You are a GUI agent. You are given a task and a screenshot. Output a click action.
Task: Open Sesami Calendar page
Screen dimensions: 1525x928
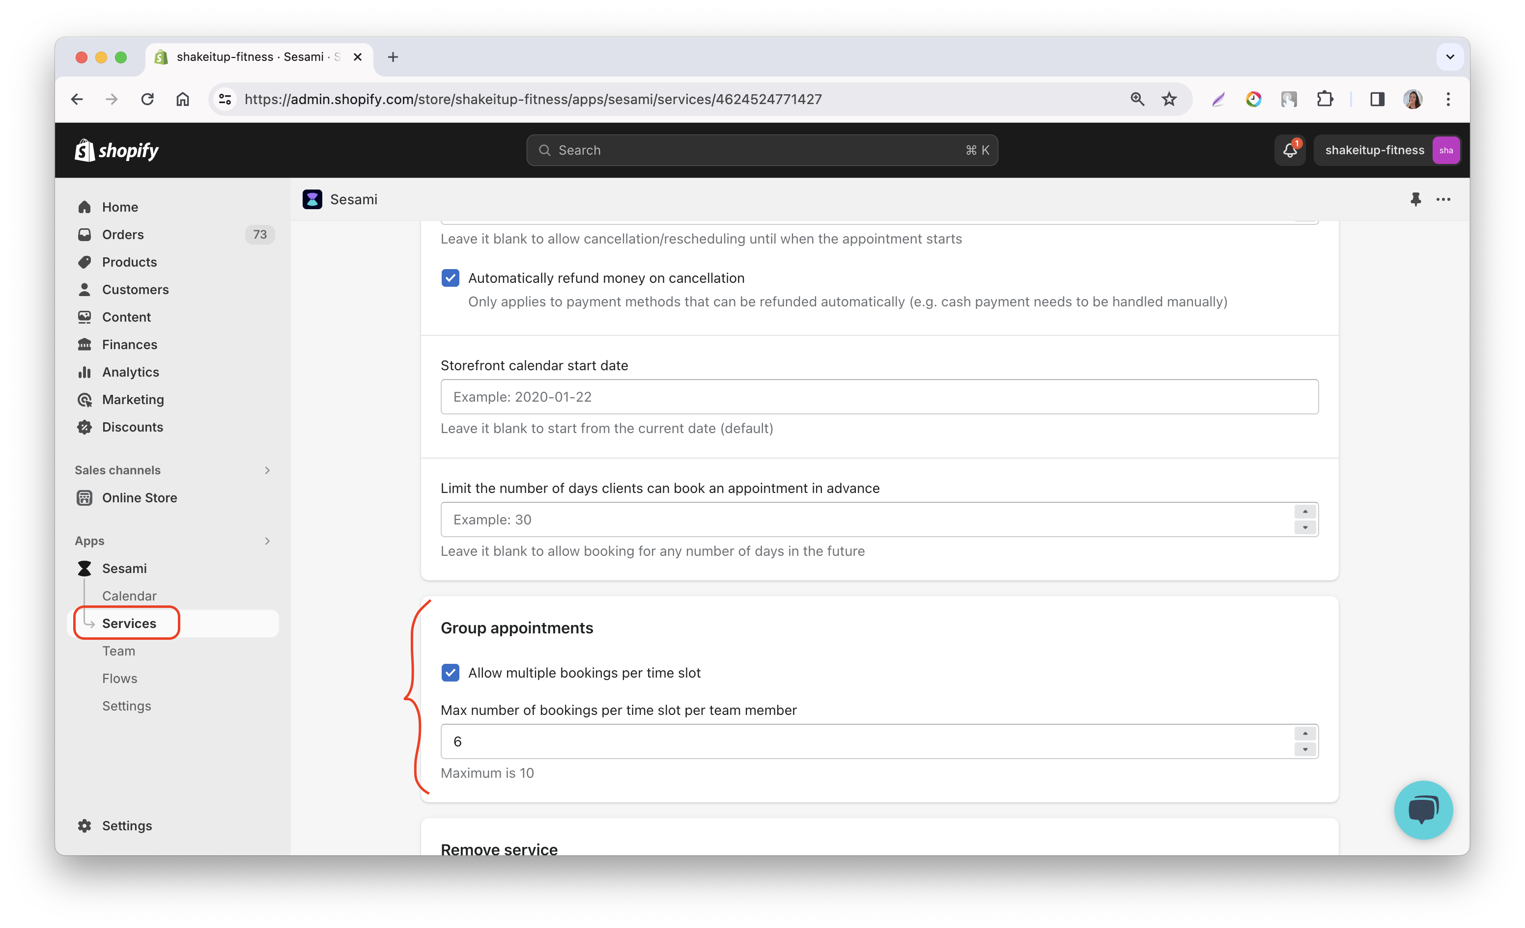point(129,596)
